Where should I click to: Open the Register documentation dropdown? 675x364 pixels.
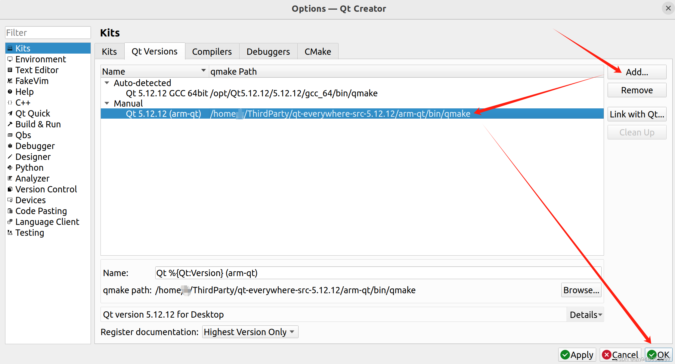coord(250,332)
